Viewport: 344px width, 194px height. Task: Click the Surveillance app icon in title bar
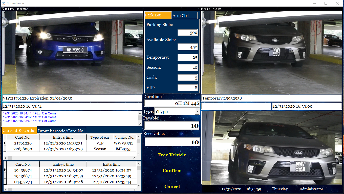click(3, 3)
